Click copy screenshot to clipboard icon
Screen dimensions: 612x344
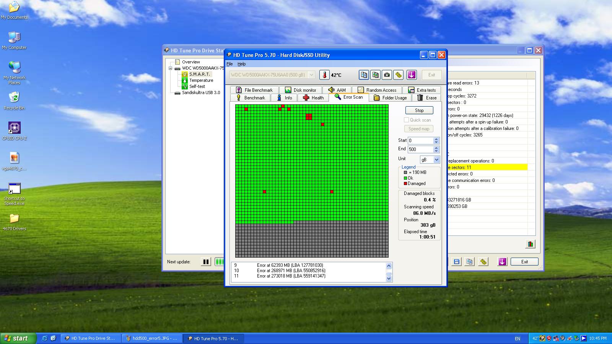tap(375, 75)
